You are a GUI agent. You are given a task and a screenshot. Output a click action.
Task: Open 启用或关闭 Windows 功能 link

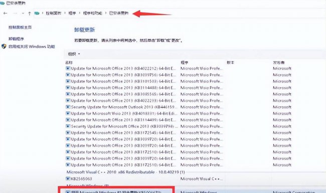(x=32, y=47)
